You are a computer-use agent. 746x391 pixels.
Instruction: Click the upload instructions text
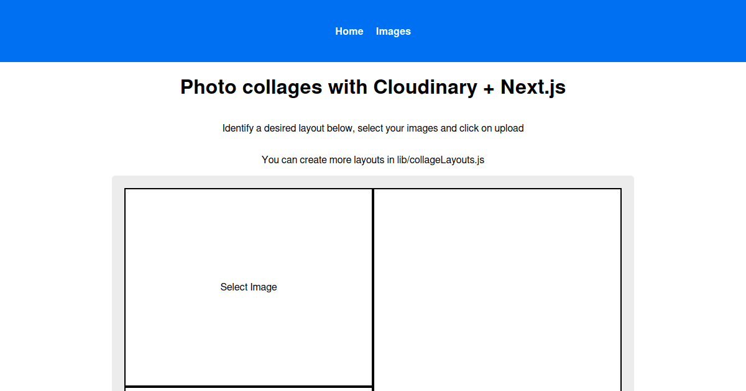(373, 128)
